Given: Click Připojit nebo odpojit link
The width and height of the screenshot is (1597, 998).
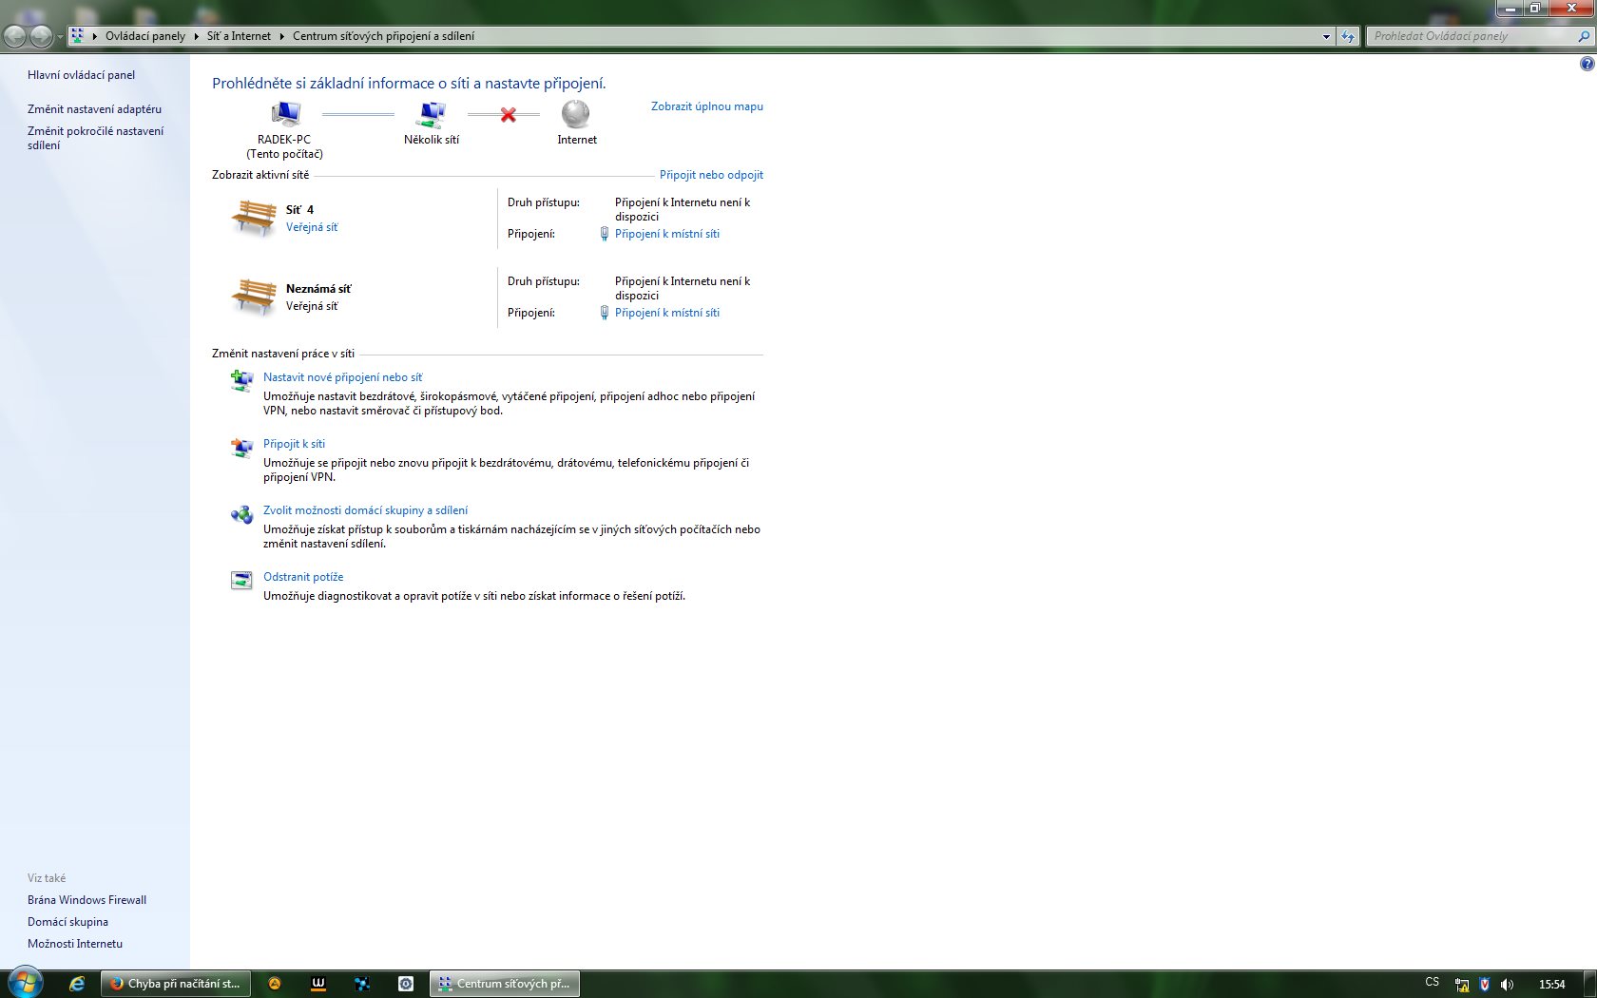Looking at the screenshot, I should click(x=711, y=175).
